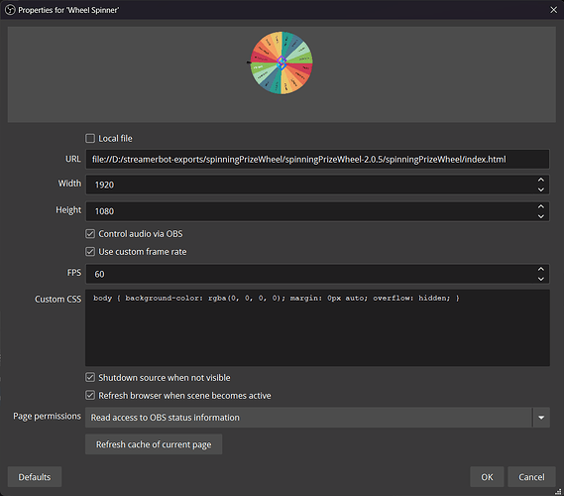
Task: Click into the URL input field
Action: coord(317,159)
